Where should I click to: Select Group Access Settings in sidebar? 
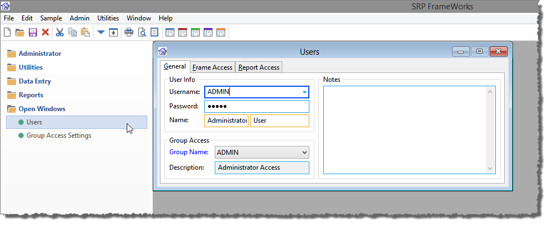coord(59,135)
